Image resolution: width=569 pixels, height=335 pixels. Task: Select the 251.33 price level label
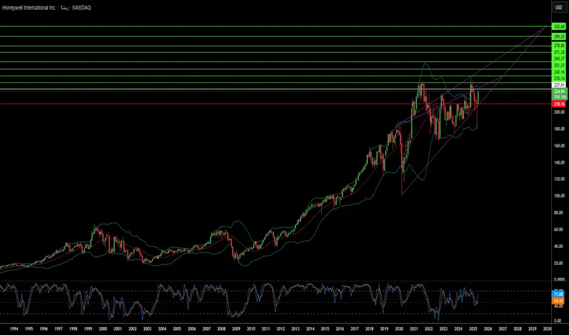pyautogui.click(x=559, y=66)
